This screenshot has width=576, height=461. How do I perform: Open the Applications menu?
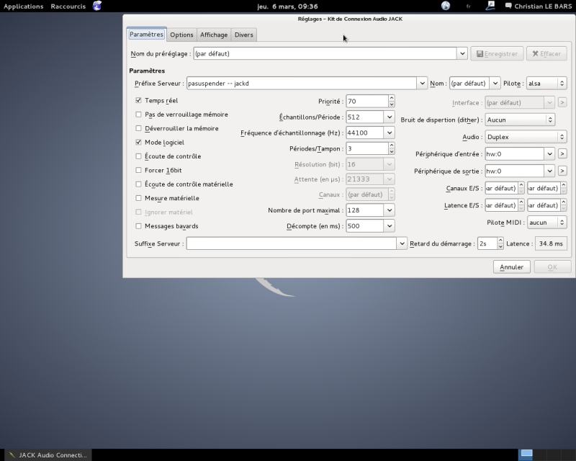24,6
